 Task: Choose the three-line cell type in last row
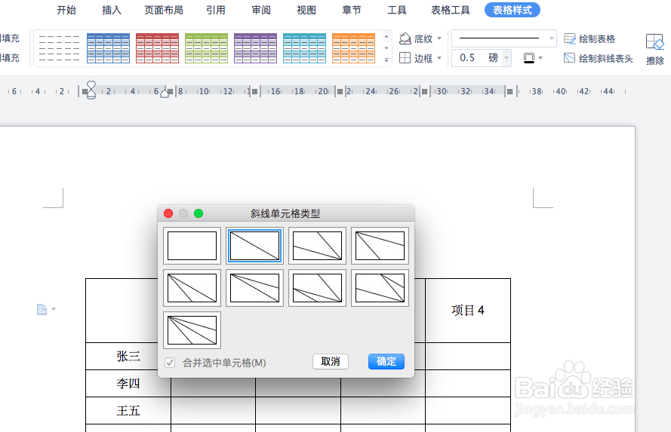[192, 330]
